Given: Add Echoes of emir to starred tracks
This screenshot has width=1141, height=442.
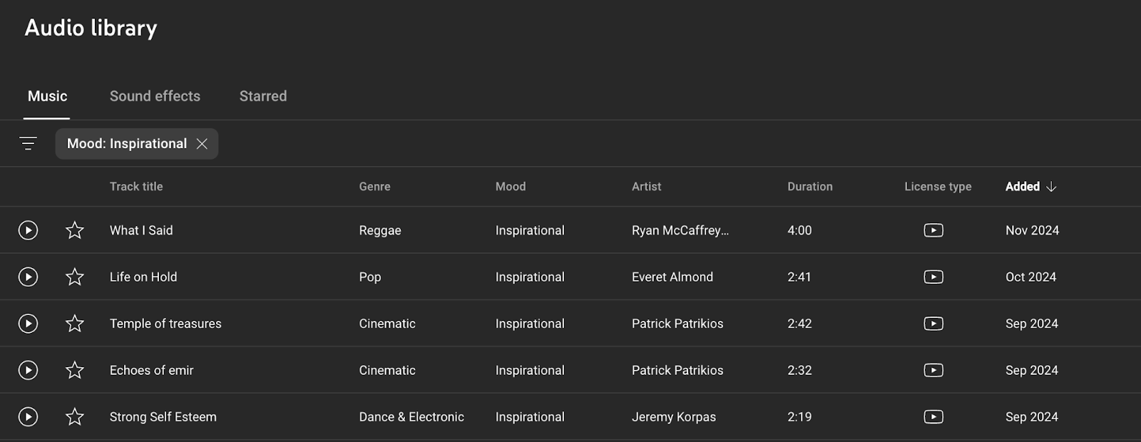Looking at the screenshot, I should tap(74, 370).
